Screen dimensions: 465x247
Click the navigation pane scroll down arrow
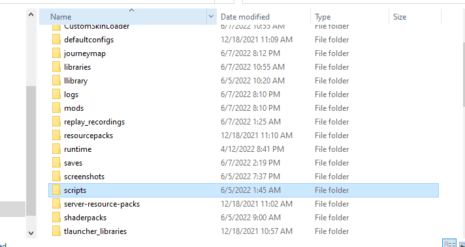coord(31,233)
